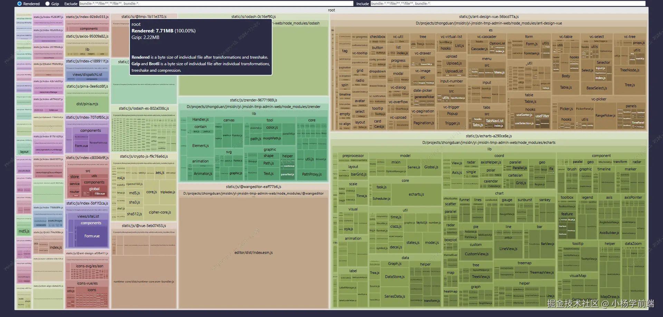
Task: Select the echarts.js core block
Action: point(416,194)
